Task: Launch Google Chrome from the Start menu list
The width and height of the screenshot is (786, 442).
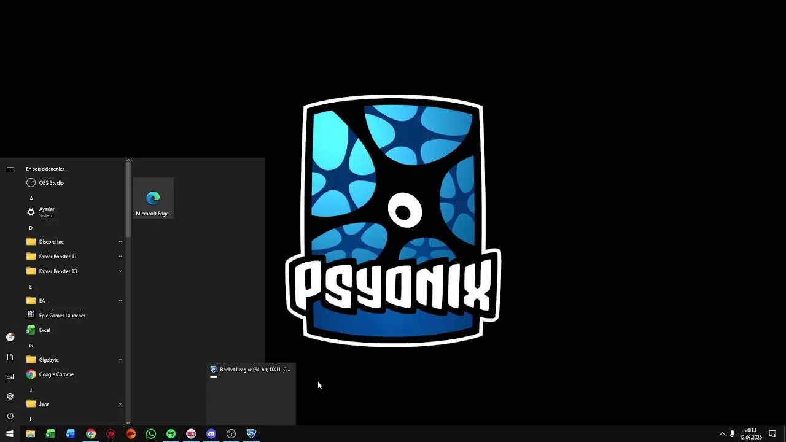Action: pyautogui.click(x=74, y=374)
